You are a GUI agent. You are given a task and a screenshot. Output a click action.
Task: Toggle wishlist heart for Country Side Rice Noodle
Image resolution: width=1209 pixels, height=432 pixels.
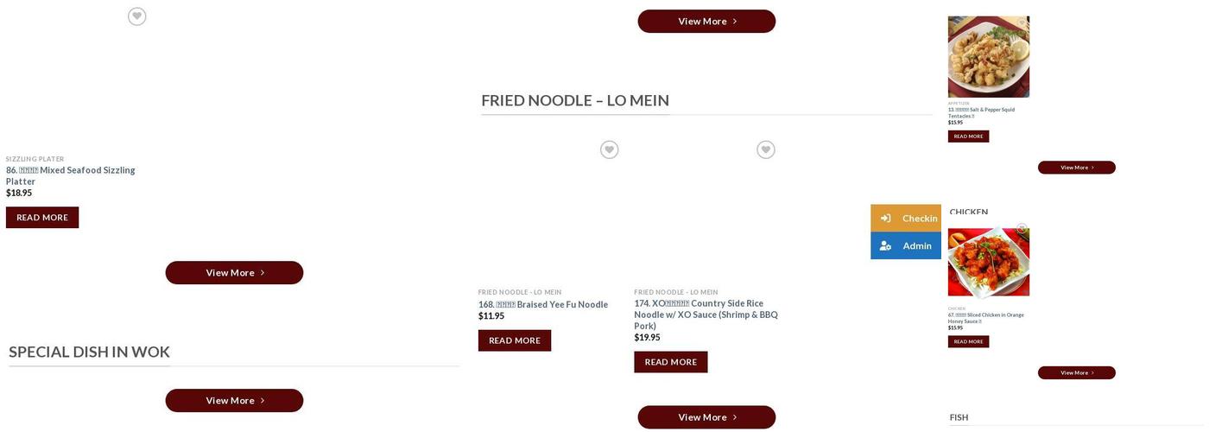(x=765, y=150)
